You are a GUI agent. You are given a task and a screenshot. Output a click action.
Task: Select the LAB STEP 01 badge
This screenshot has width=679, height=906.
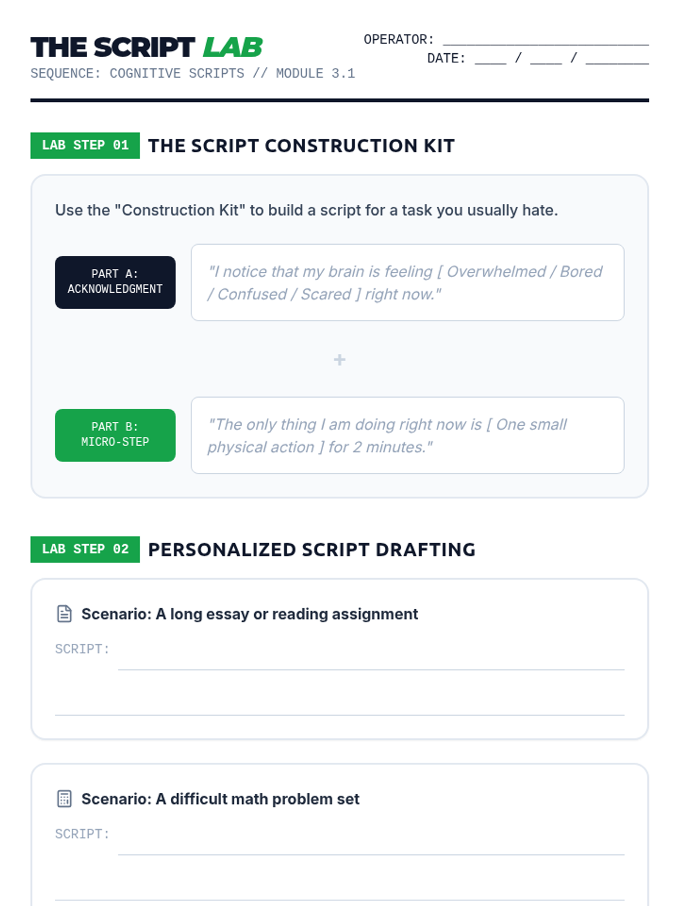85,146
